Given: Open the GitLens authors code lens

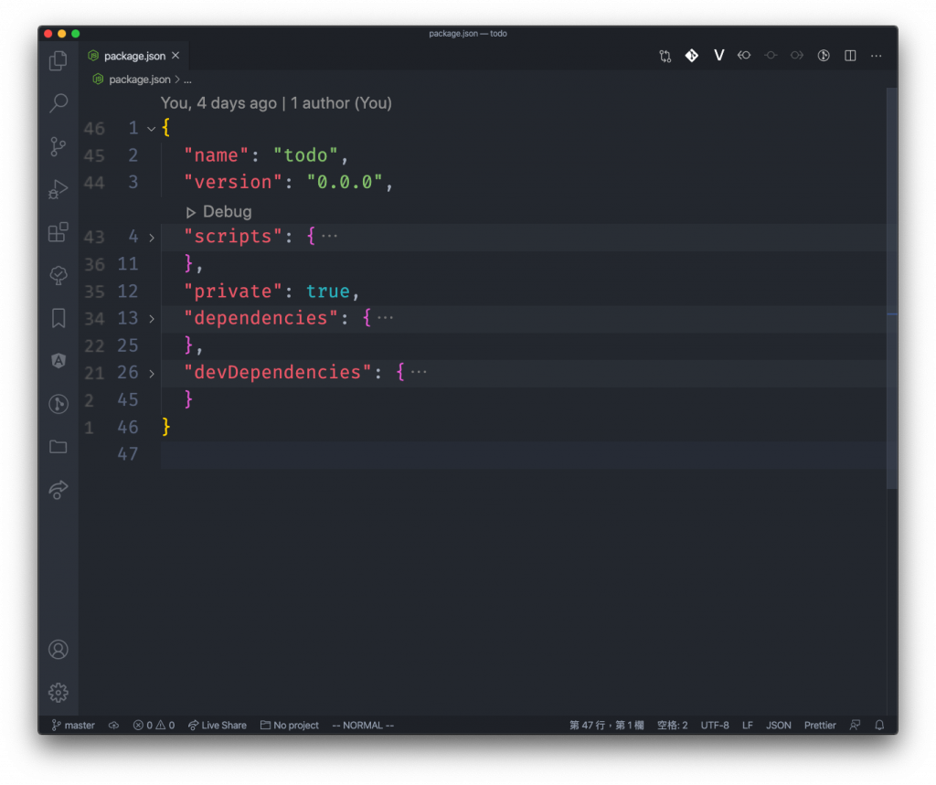Looking at the screenshot, I should tap(276, 102).
